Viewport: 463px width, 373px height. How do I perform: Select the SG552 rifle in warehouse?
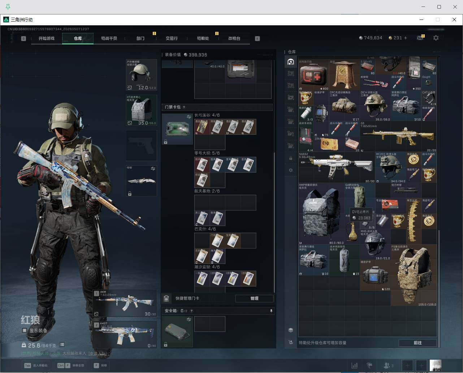click(x=337, y=167)
